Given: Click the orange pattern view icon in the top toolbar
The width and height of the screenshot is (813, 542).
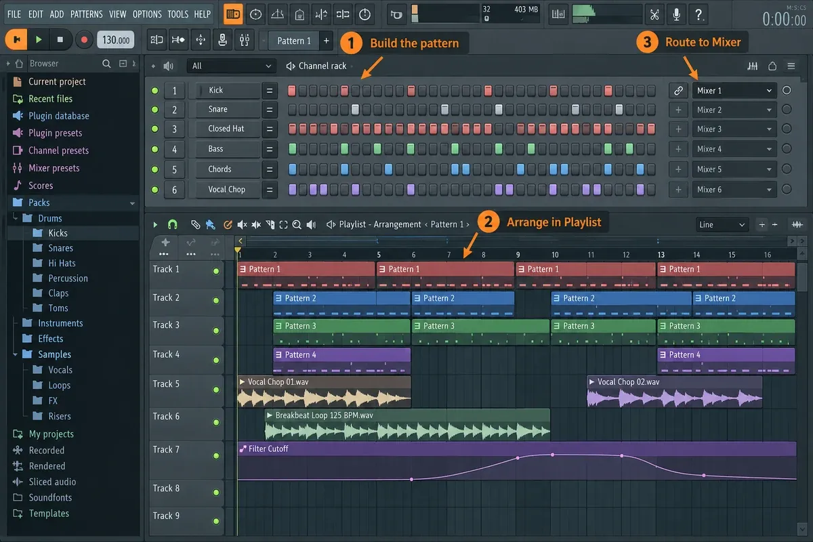Looking at the screenshot, I should [x=234, y=14].
